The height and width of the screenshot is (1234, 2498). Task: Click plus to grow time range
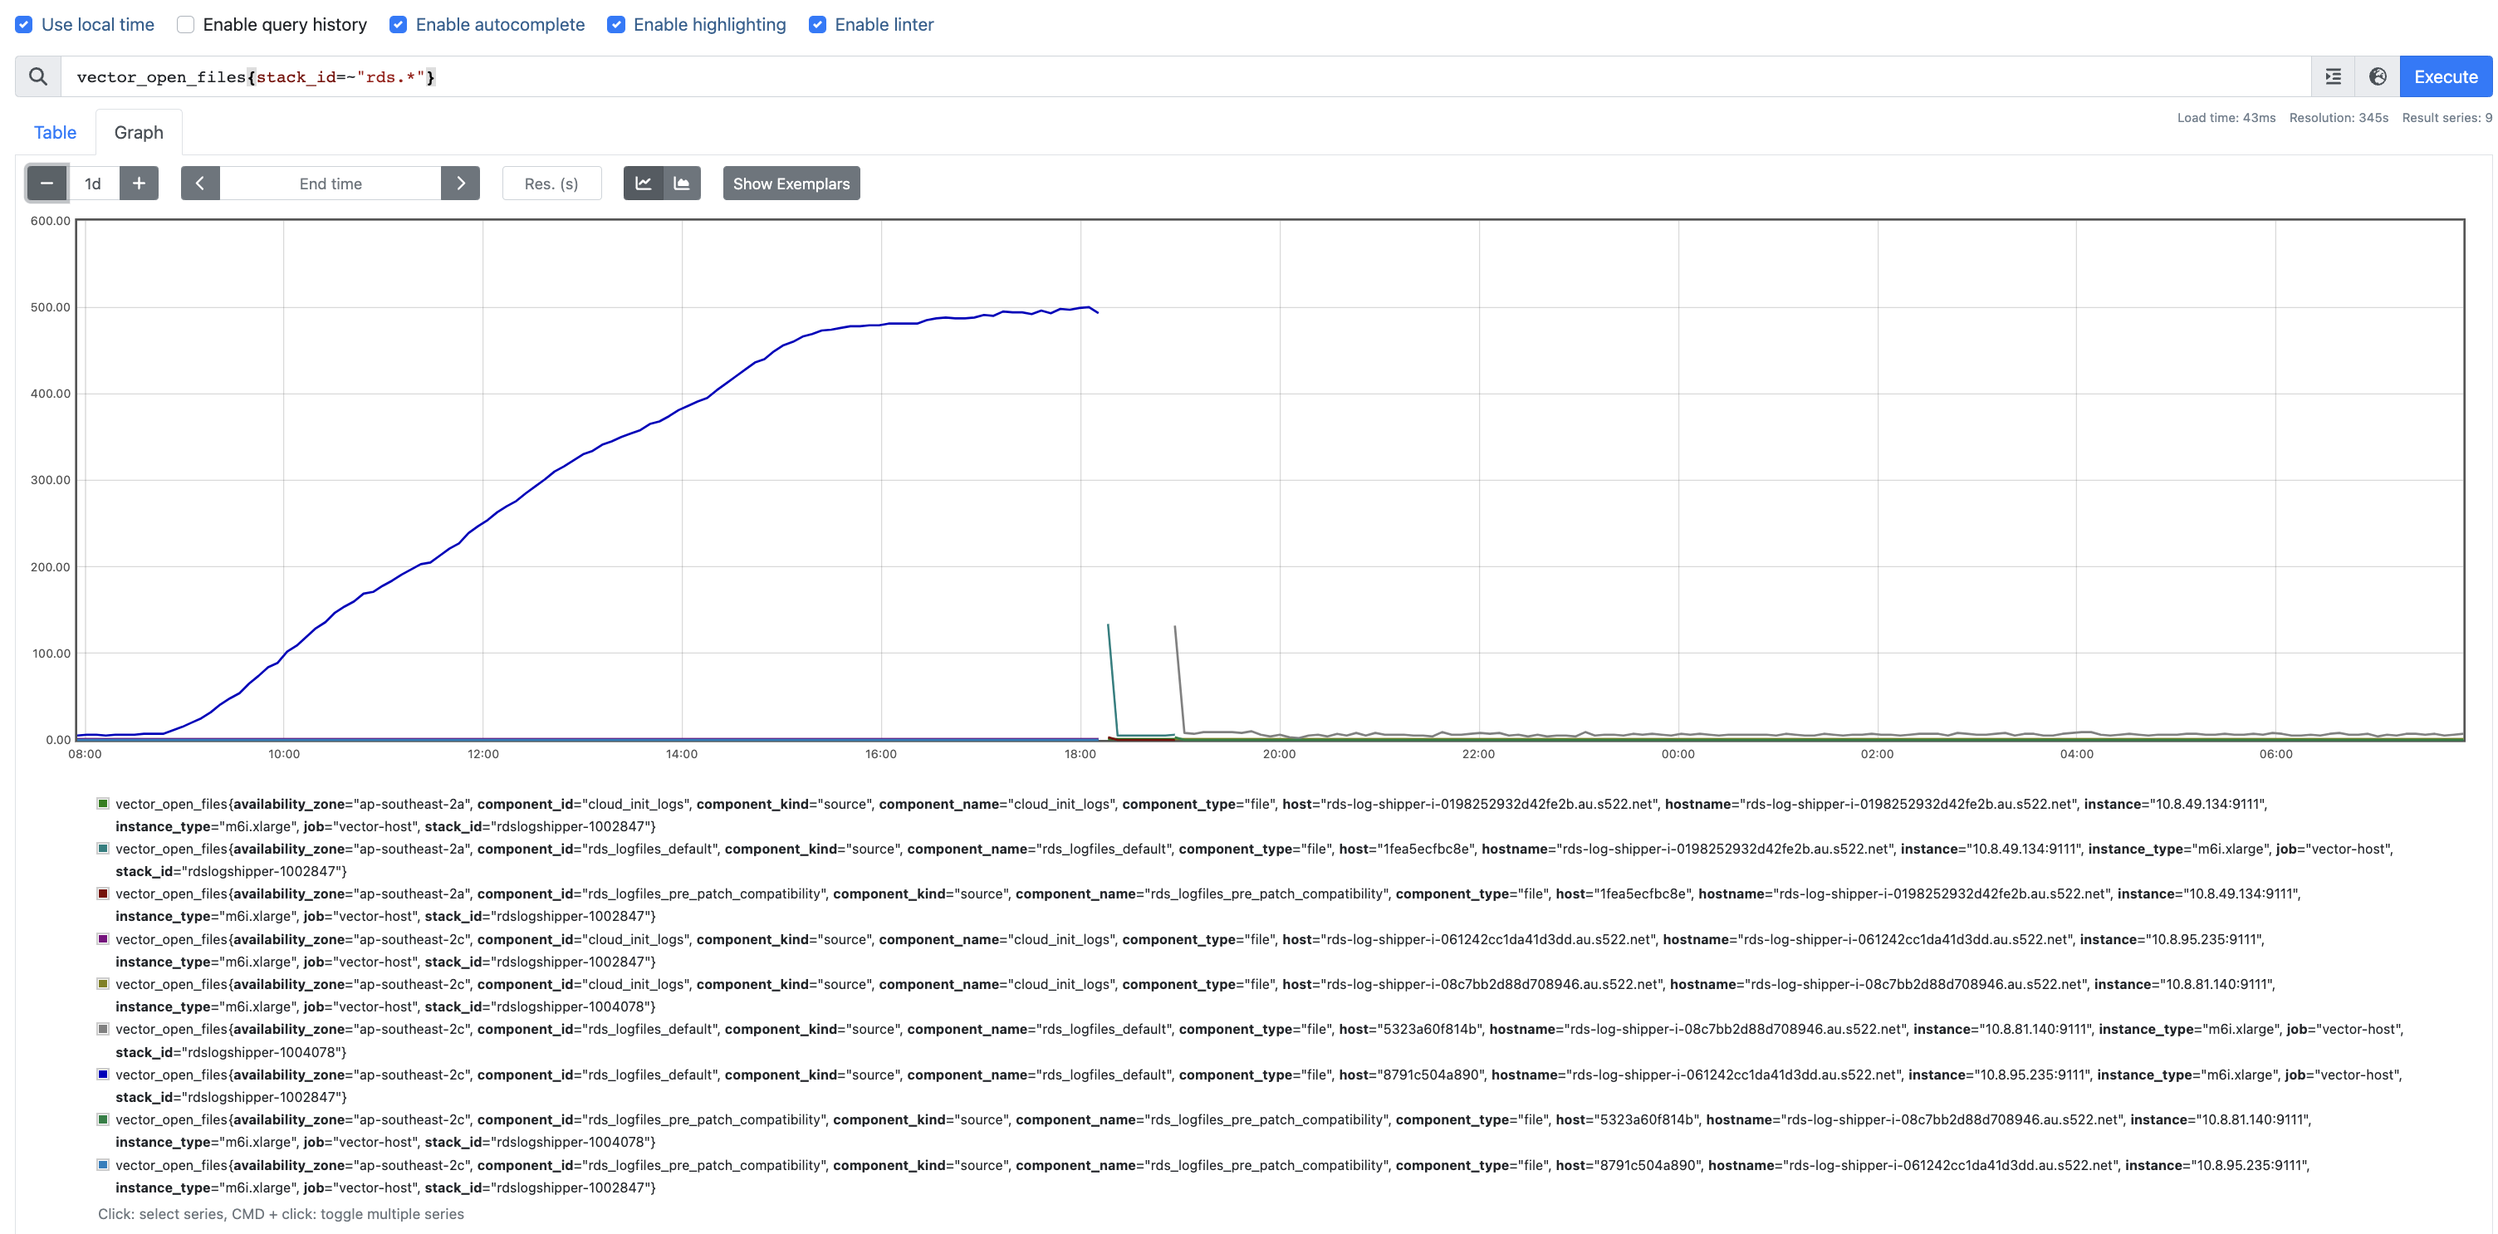point(139,184)
